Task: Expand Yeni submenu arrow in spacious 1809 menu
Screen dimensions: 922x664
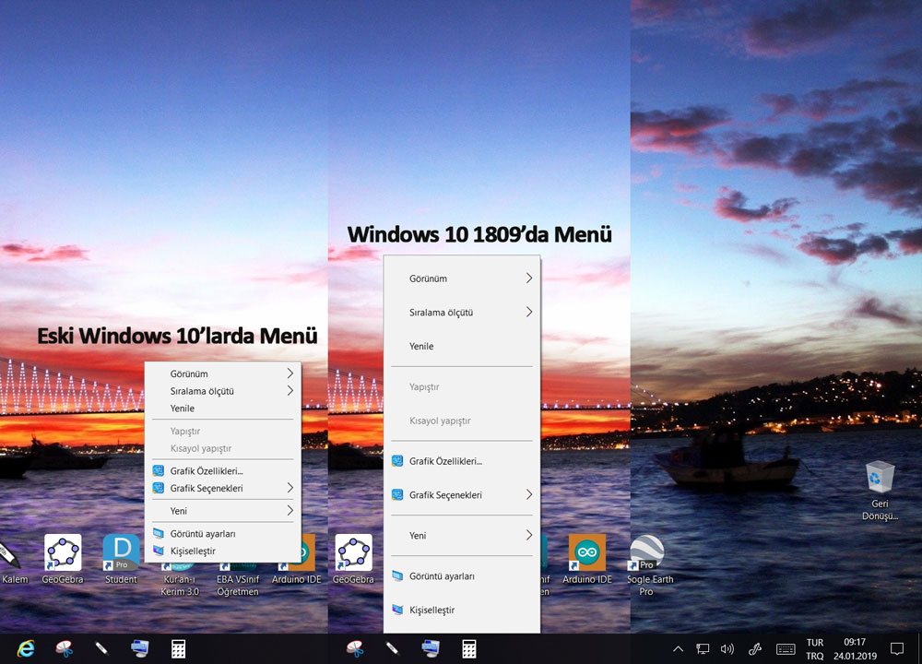Action: (x=529, y=535)
